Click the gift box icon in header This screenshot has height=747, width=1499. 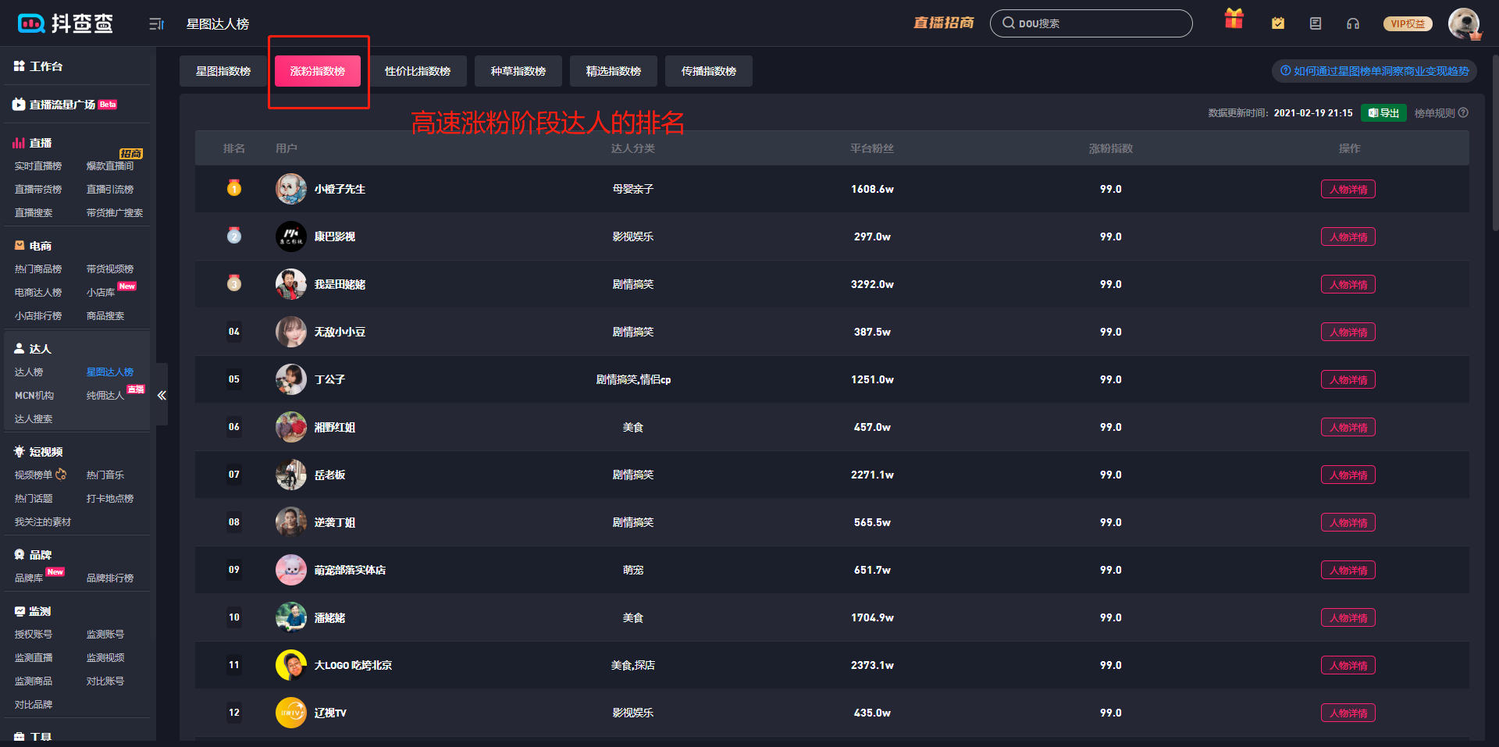pyautogui.click(x=1234, y=20)
